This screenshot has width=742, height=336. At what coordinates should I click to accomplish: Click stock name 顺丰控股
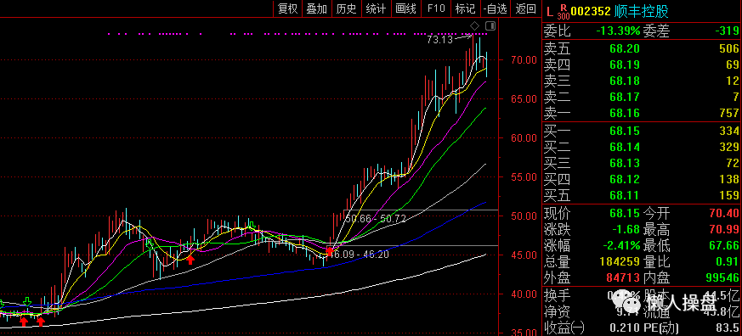641,11
